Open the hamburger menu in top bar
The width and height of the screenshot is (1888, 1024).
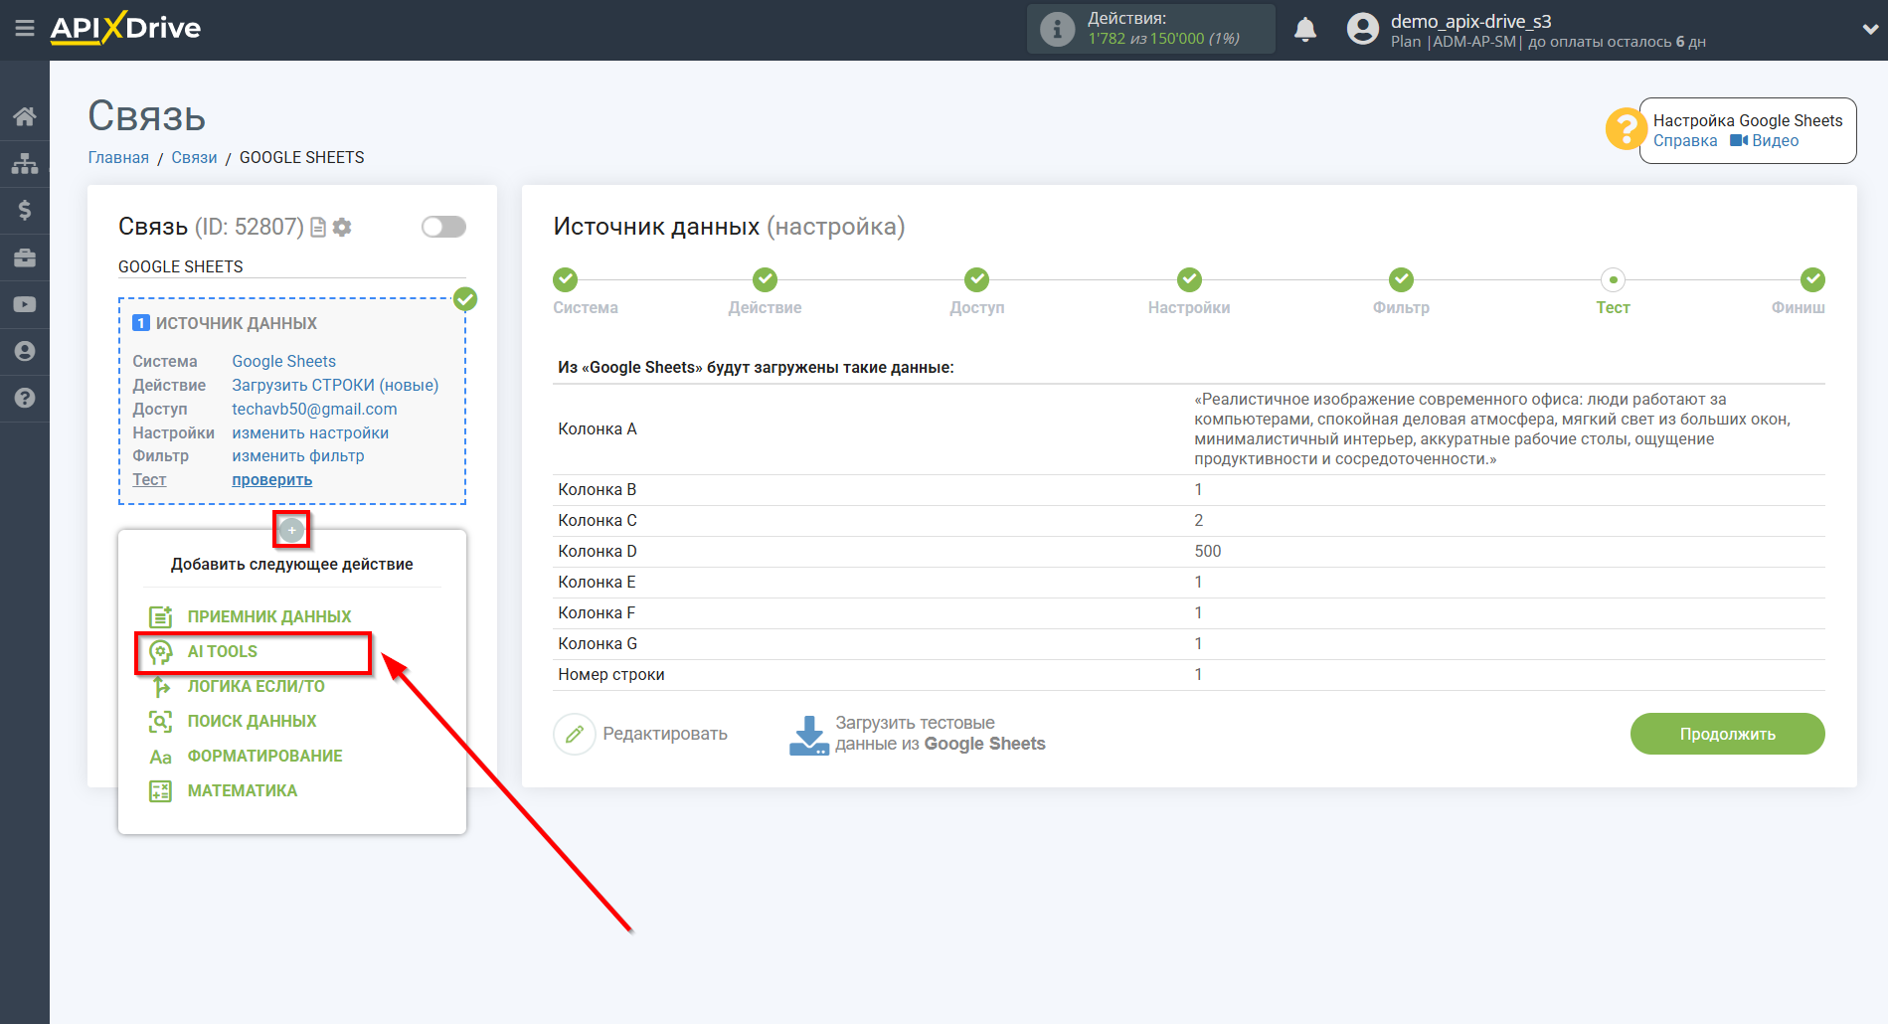(25, 29)
